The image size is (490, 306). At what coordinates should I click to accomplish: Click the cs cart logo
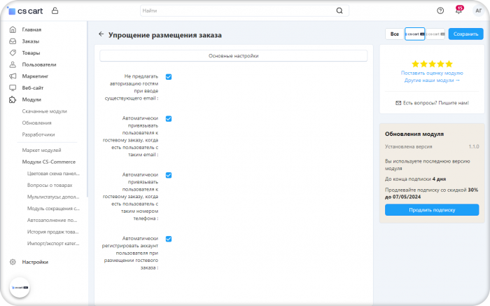point(24,11)
